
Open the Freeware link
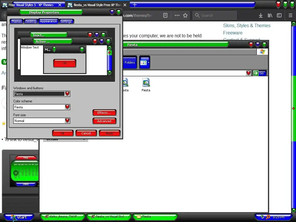233,33
